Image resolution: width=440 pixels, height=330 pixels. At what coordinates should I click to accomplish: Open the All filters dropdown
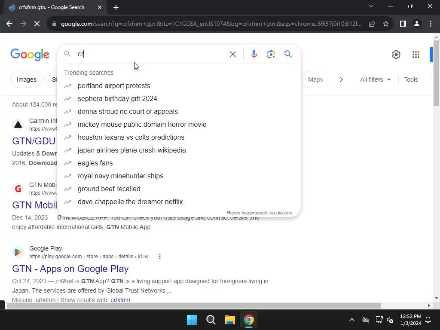(375, 79)
